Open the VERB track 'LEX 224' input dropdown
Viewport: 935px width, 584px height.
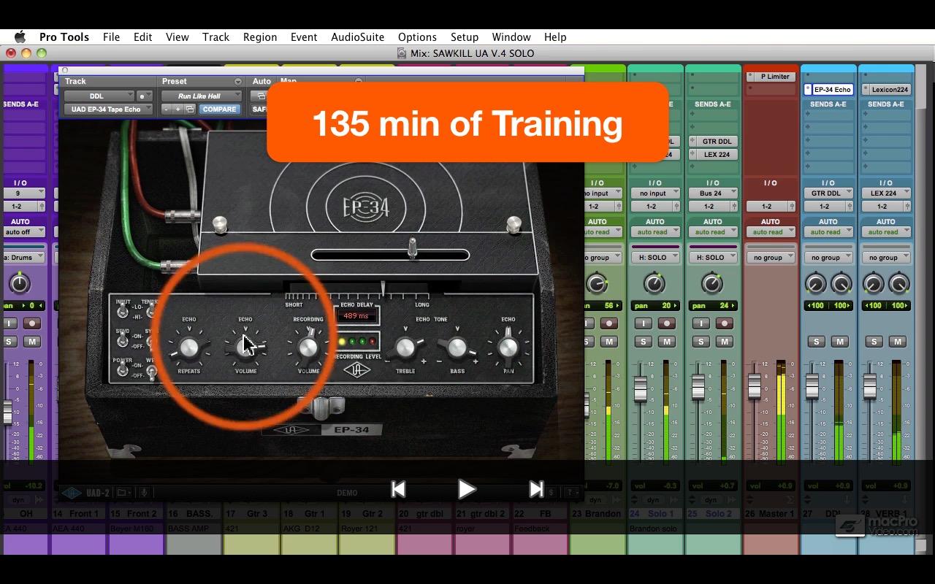(x=885, y=193)
